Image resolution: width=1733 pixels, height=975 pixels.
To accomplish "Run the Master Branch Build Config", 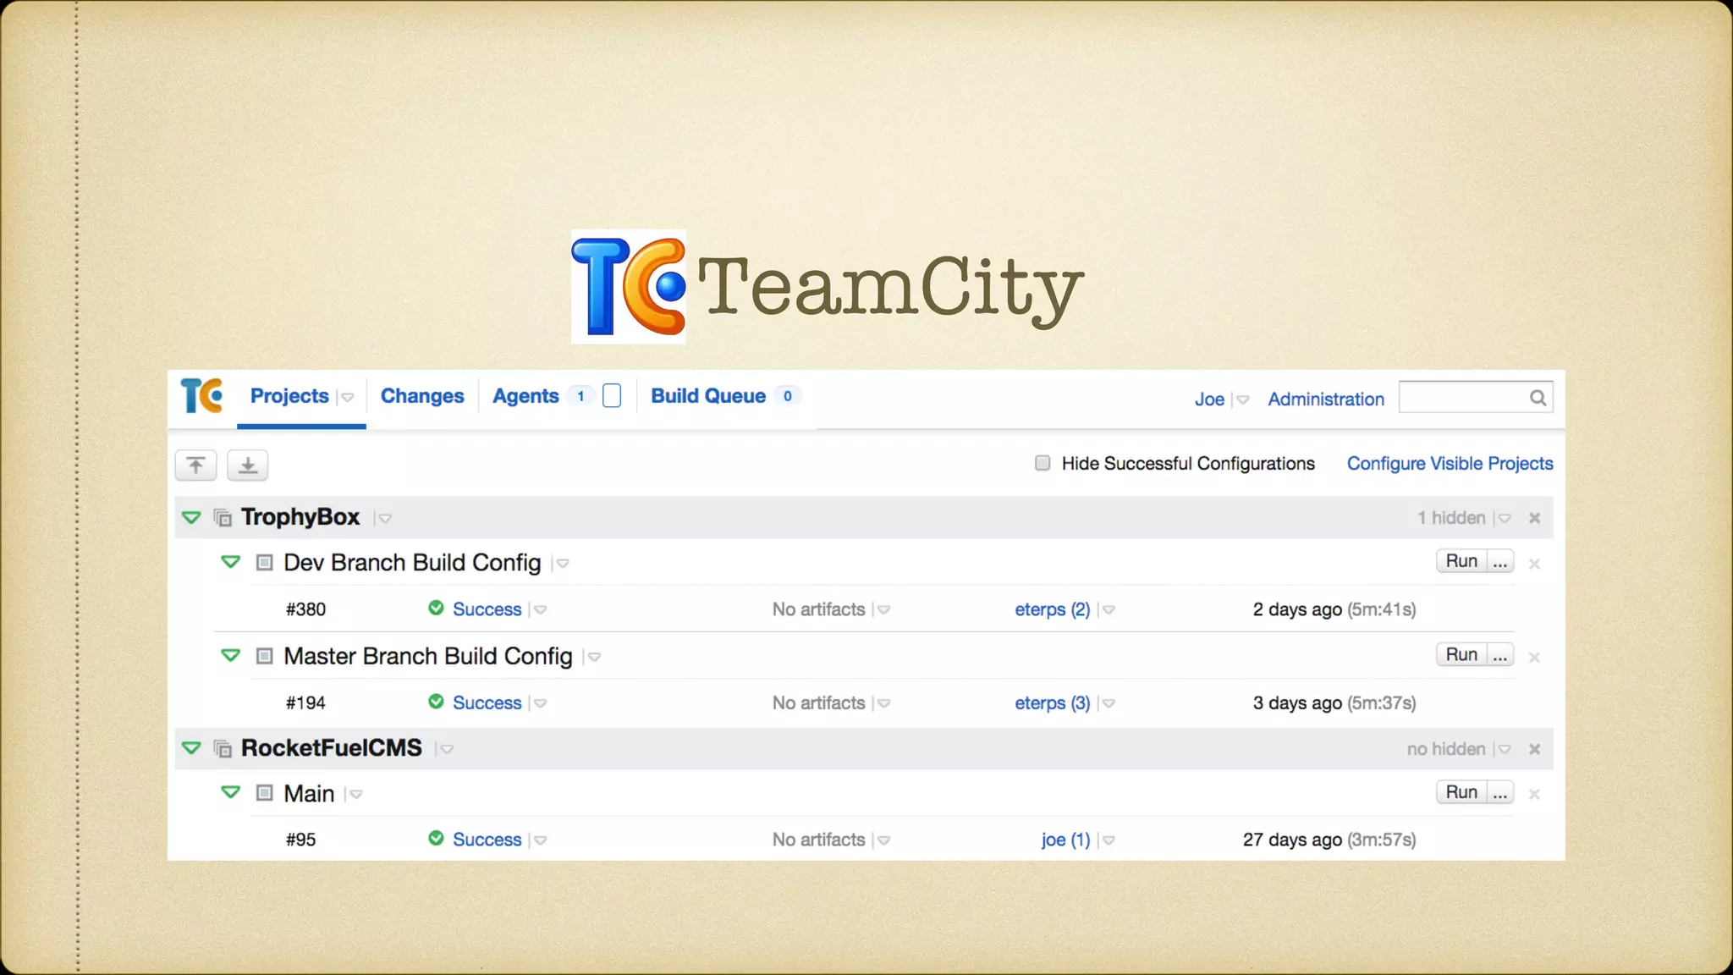I will pos(1461,655).
